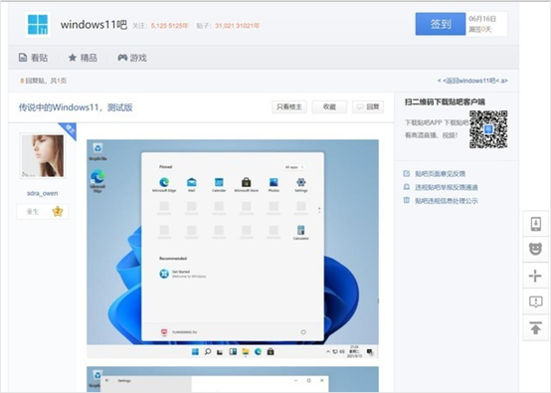Click the Photos icon in the pinned apps
The height and width of the screenshot is (393, 551).
point(274,182)
